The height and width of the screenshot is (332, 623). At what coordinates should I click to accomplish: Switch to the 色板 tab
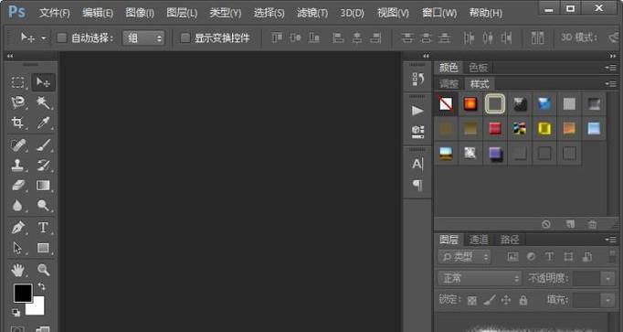pos(478,68)
